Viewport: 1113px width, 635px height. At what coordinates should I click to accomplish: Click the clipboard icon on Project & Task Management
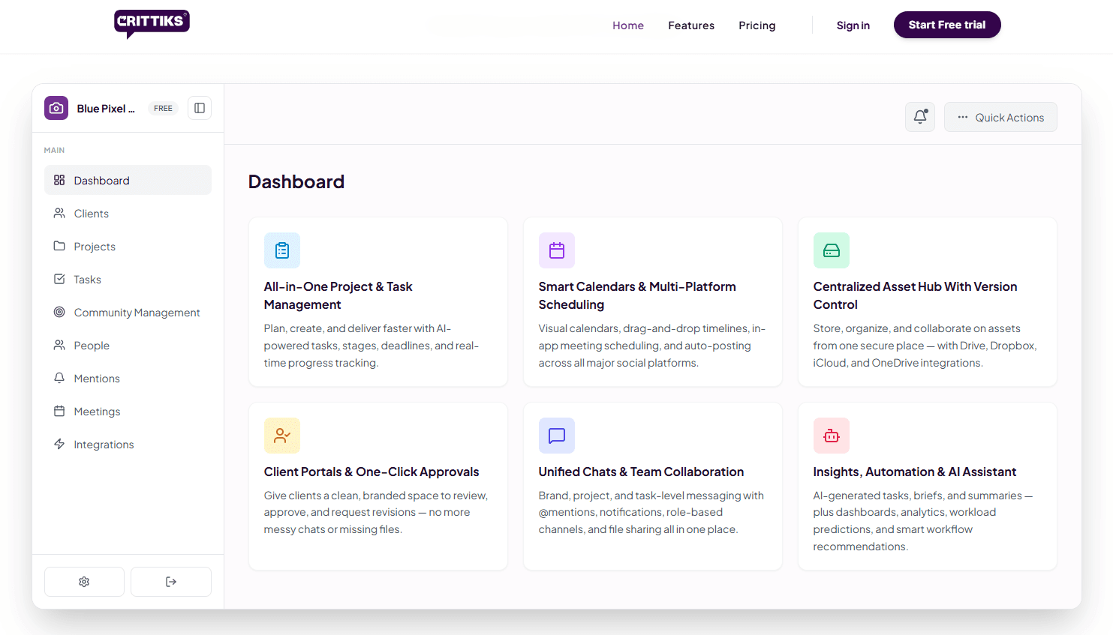tap(282, 250)
